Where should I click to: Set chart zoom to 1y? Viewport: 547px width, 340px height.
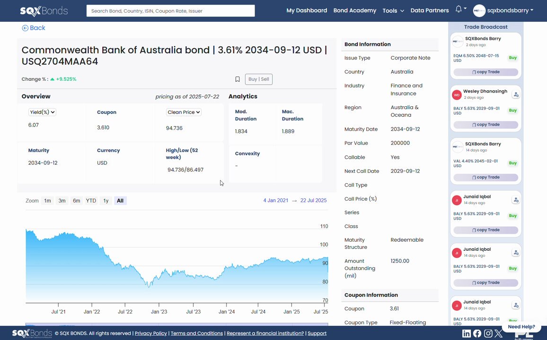click(x=106, y=201)
